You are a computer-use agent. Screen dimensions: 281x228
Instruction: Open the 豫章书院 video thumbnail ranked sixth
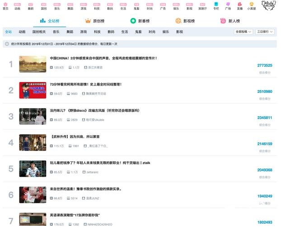(x=33, y=195)
